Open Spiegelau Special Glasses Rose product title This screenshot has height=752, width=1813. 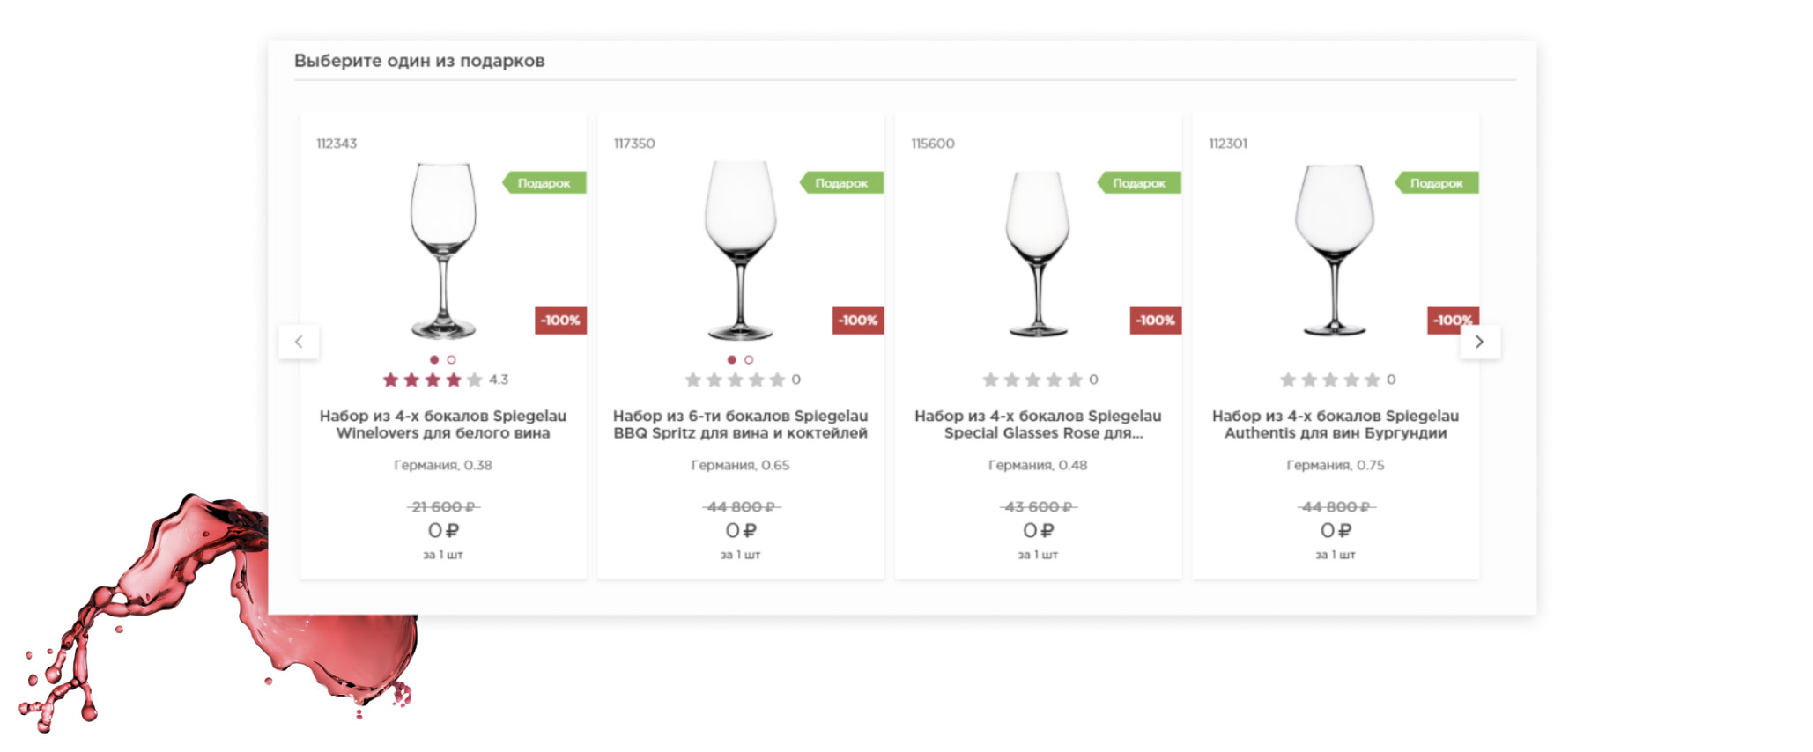tap(1038, 424)
